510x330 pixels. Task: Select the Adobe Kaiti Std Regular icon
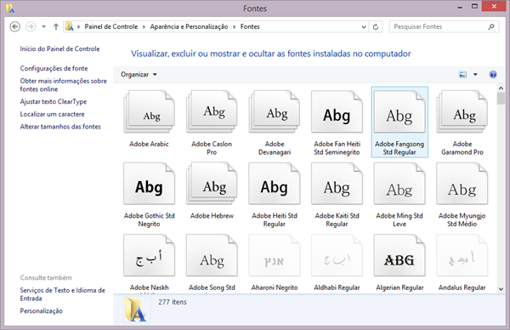click(x=337, y=184)
